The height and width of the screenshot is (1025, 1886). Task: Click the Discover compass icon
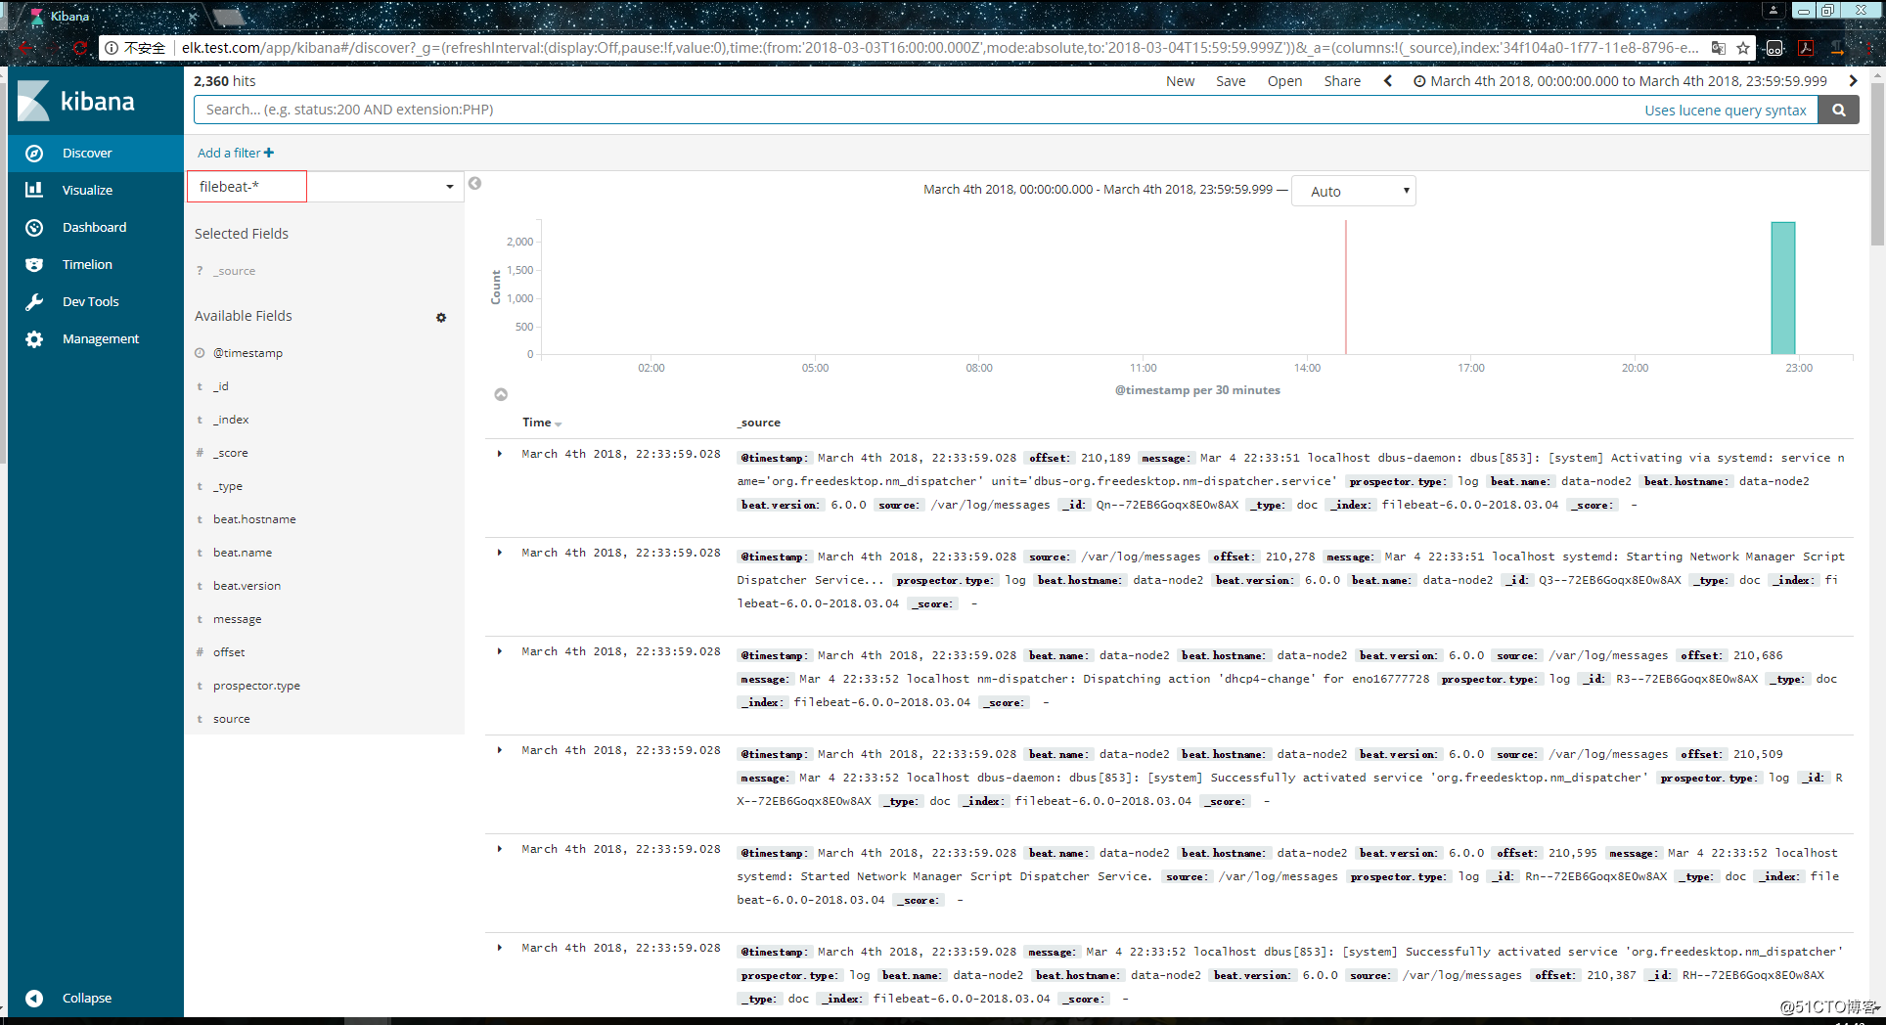click(34, 153)
